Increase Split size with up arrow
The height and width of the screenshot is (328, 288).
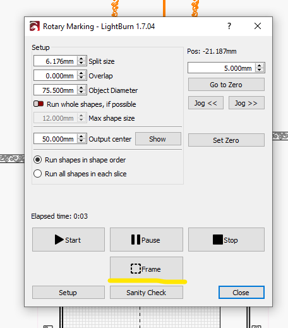point(81,59)
